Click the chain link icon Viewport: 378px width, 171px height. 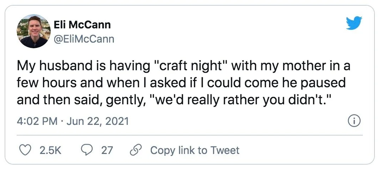pos(135,150)
